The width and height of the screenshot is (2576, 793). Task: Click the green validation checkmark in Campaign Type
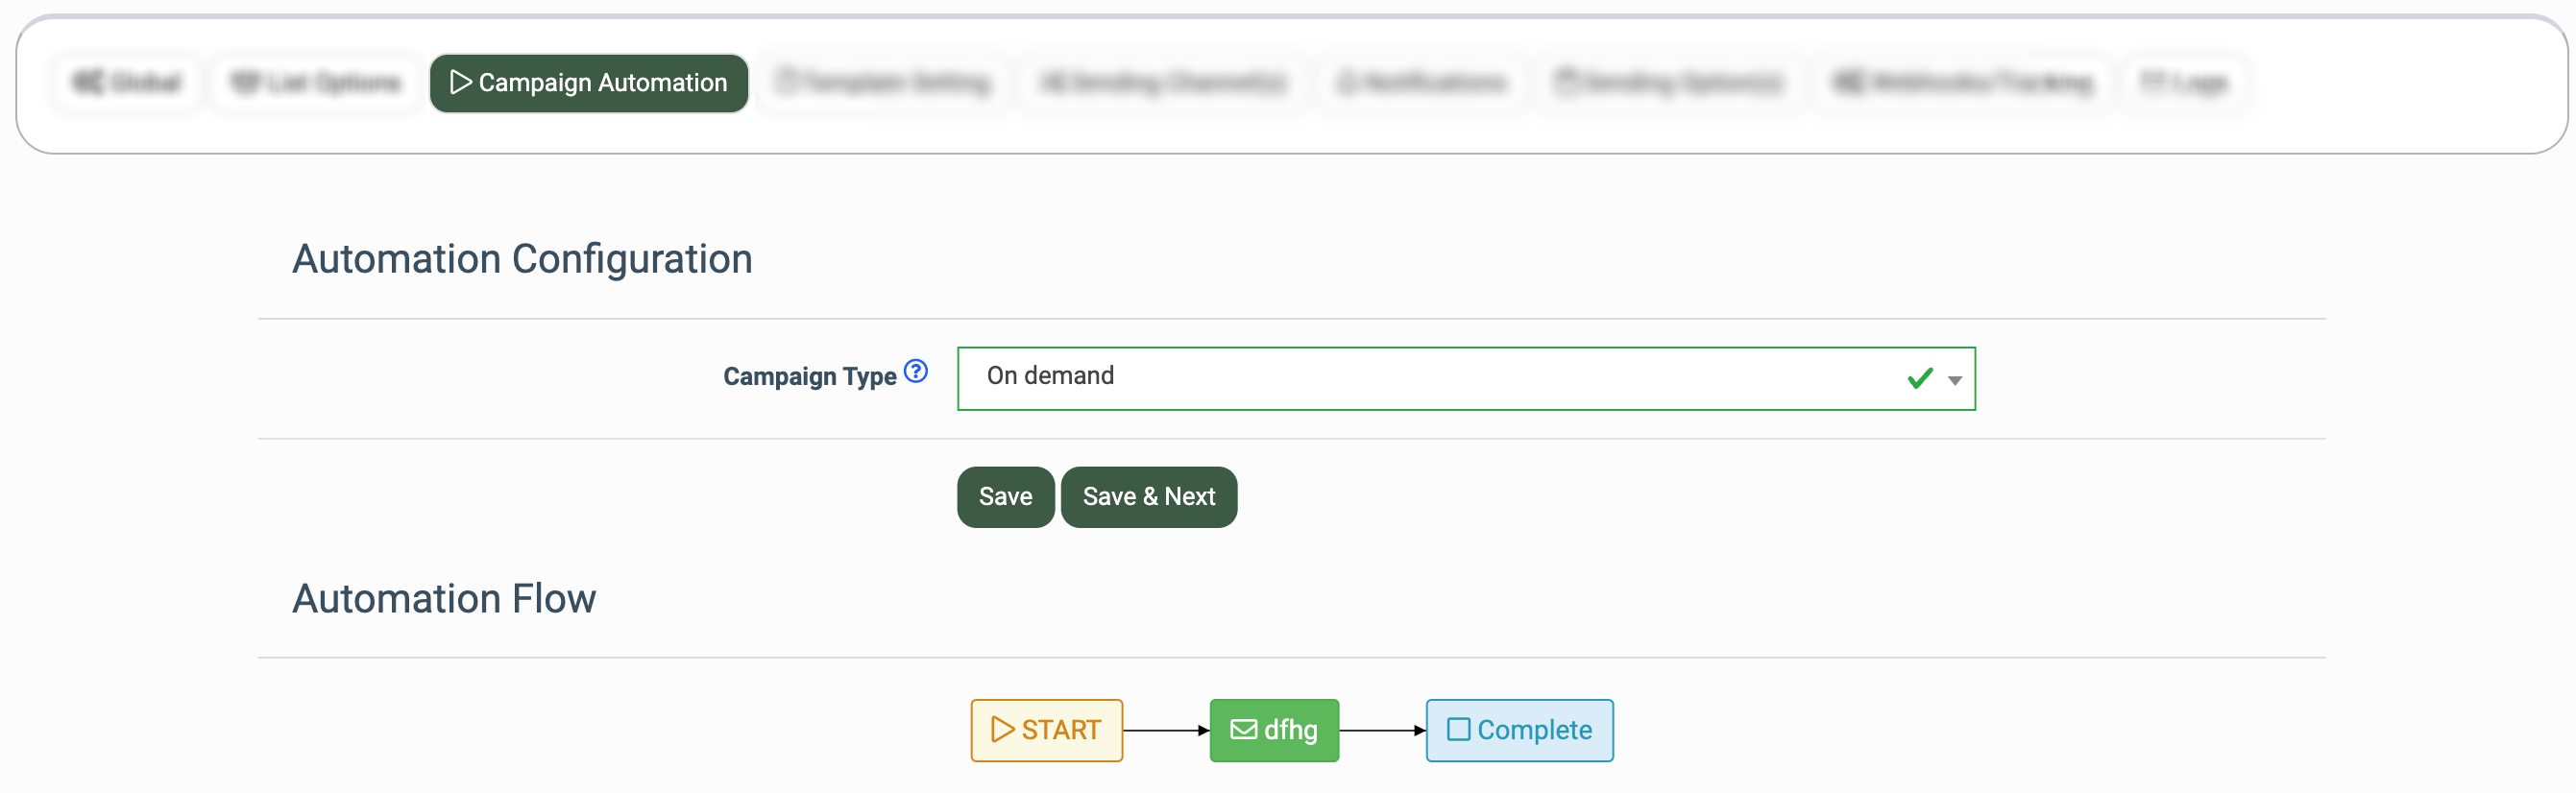[x=1919, y=379]
